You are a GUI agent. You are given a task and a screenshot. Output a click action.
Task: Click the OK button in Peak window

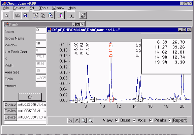pyautogui.click(x=30, y=97)
